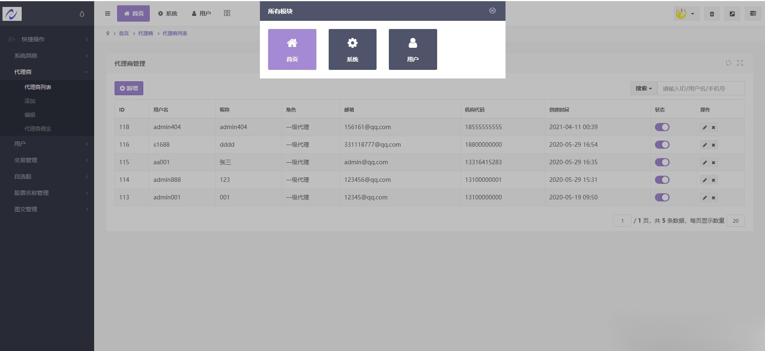Open the all-modules grid icon
Image resolution: width=765 pixels, height=351 pixels.
tap(227, 13)
